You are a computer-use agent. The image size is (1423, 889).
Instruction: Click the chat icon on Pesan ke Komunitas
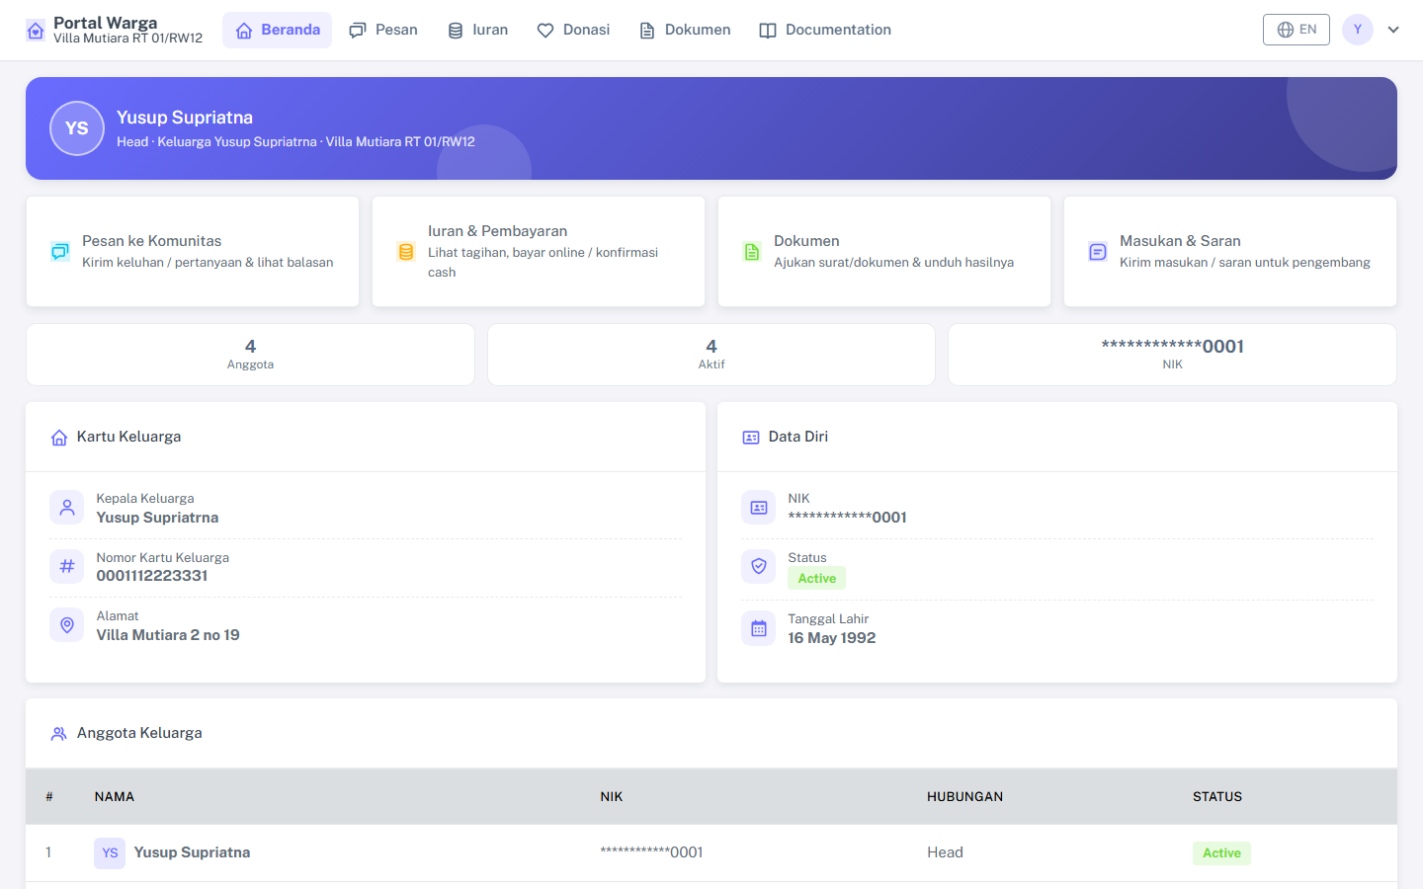click(60, 252)
